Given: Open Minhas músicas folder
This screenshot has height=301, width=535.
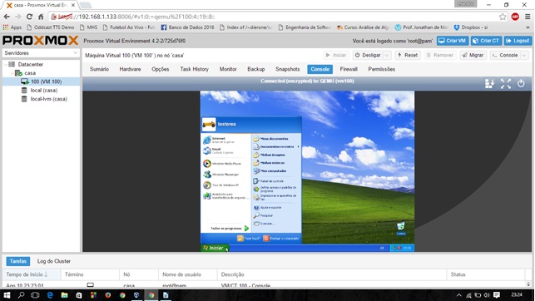Looking at the screenshot, I should (x=270, y=163).
